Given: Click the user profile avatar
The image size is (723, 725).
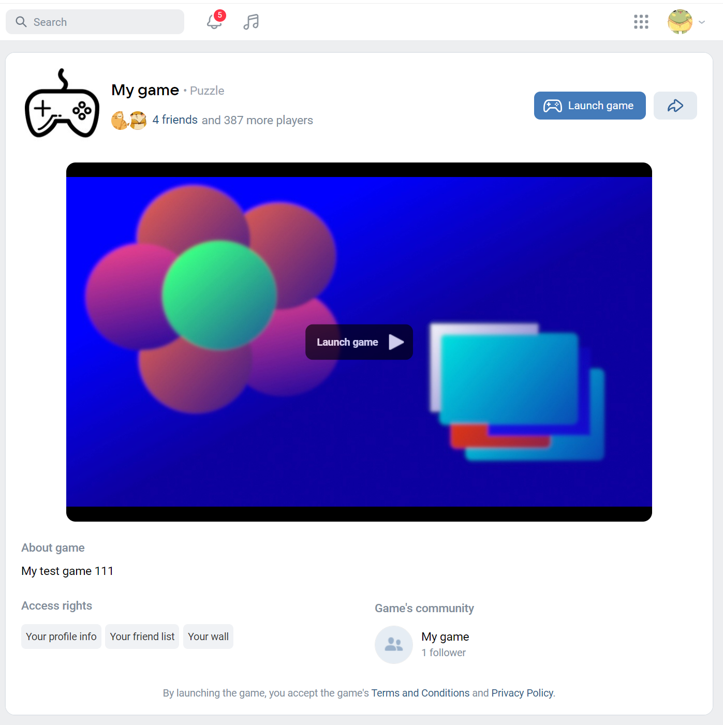Looking at the screenshot, I should click(680, 22).
